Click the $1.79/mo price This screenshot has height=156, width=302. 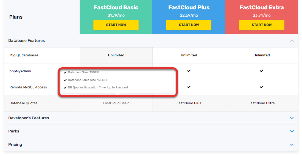[x=116, y=15]
